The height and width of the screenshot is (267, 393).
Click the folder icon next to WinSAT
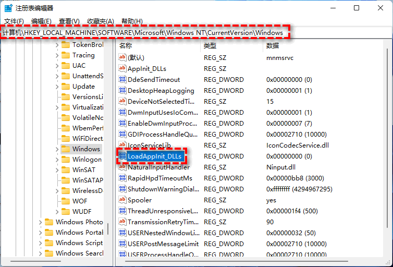click(x=65, y=170)
